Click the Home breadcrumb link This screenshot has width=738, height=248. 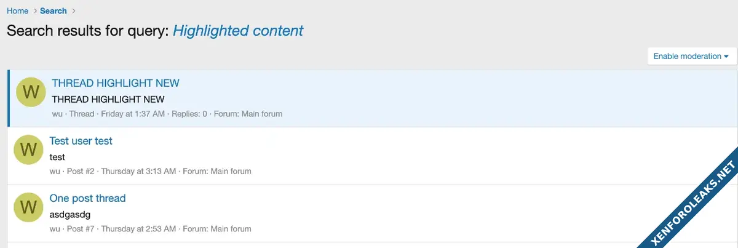pos(18,11)
